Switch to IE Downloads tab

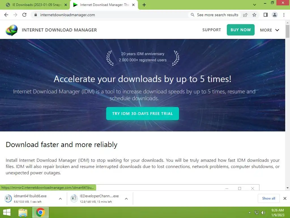35,5
